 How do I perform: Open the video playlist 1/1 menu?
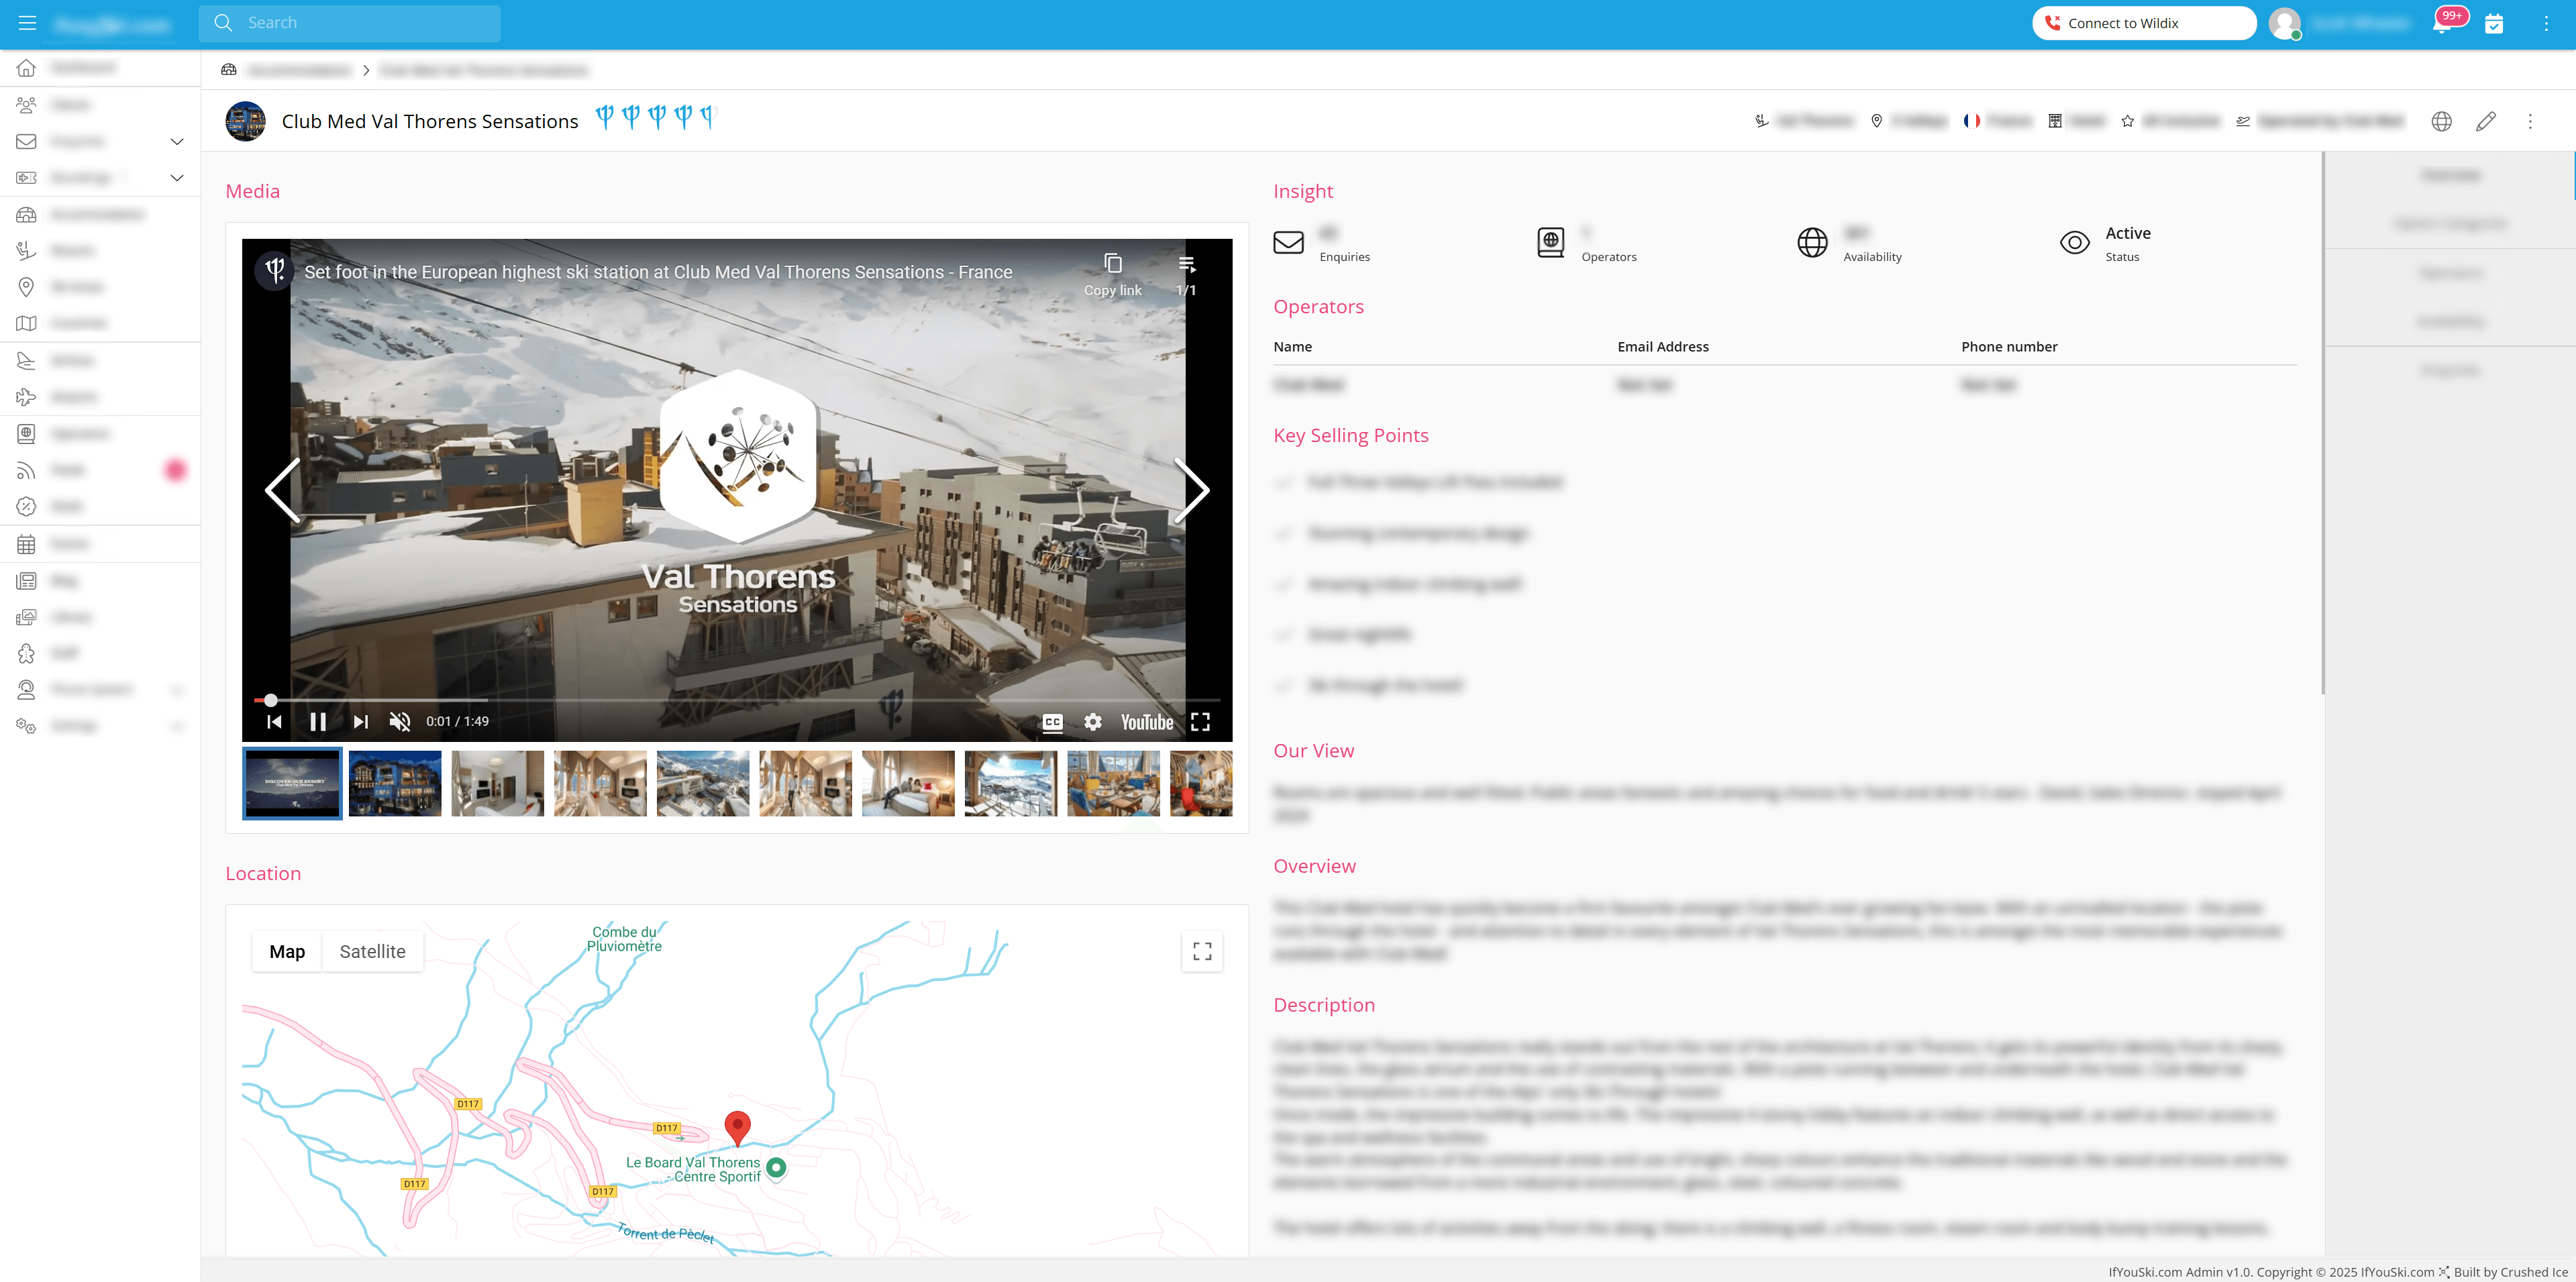pyautogui.click(x=1186, y=274)
